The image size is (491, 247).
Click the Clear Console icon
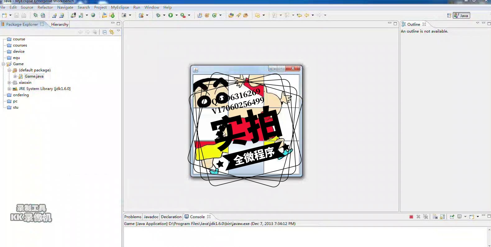[x=435, y=217]
